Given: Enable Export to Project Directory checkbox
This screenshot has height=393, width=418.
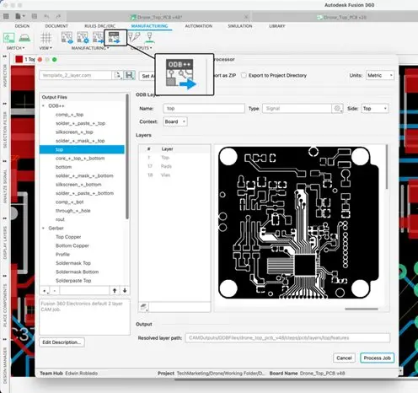Looking at the screenshot, I should [244, 75].
